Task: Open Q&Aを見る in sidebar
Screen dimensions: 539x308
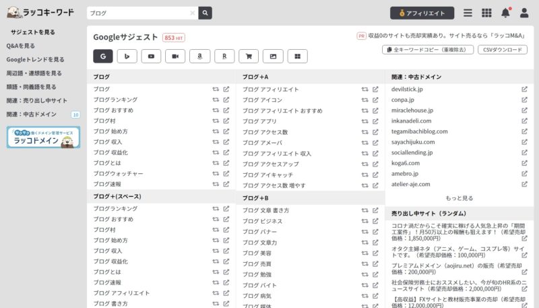Action: point(21,46)
